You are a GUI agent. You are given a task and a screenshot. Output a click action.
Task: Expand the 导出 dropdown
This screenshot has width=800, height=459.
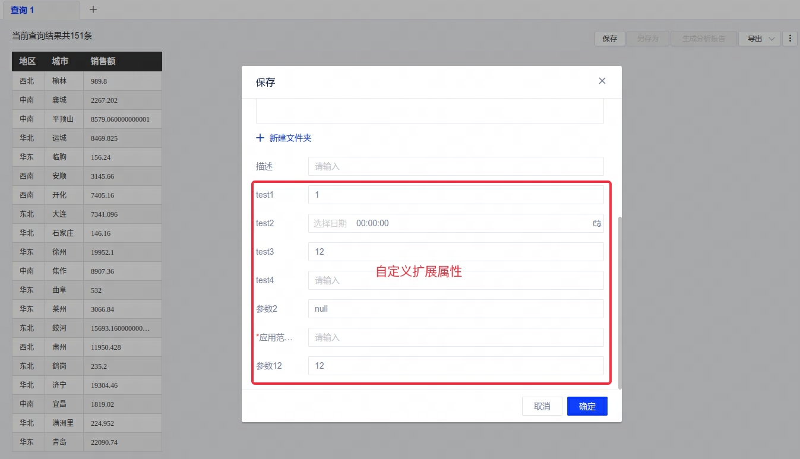[759, 39]
